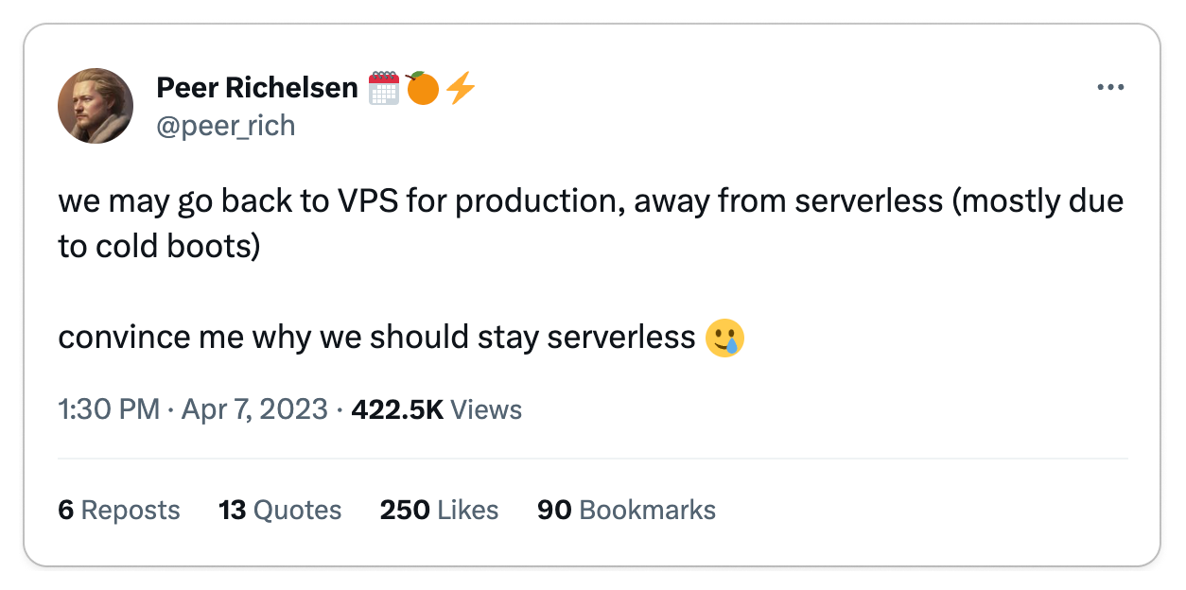Click the lightning bolt emoji in name
Screen dimensions: 1186x590
coord(461,88)
